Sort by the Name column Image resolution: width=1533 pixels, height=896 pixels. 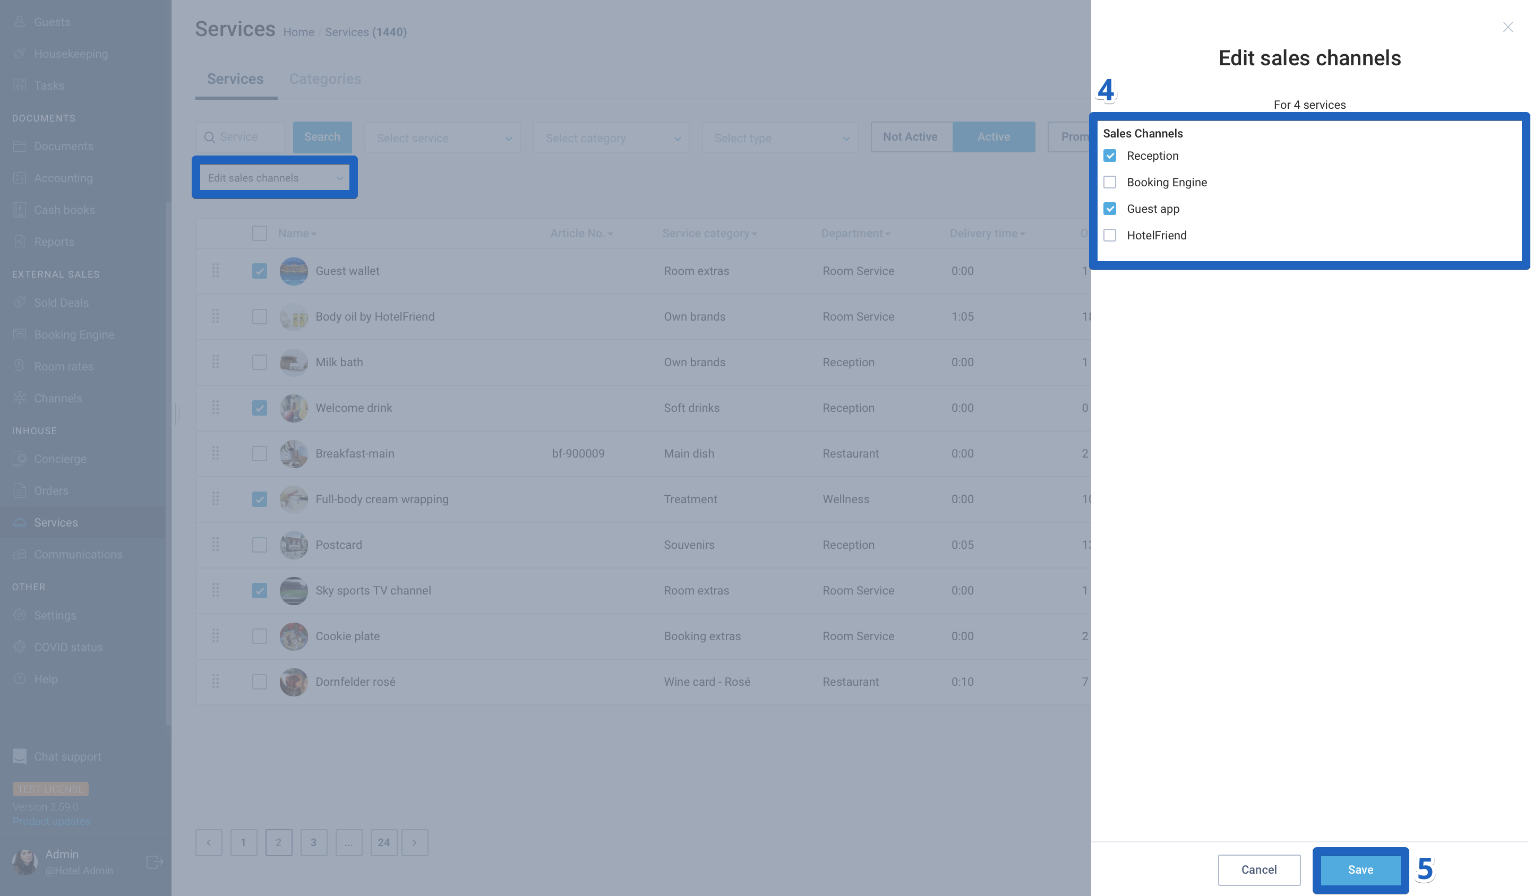(x=297, y=233)
